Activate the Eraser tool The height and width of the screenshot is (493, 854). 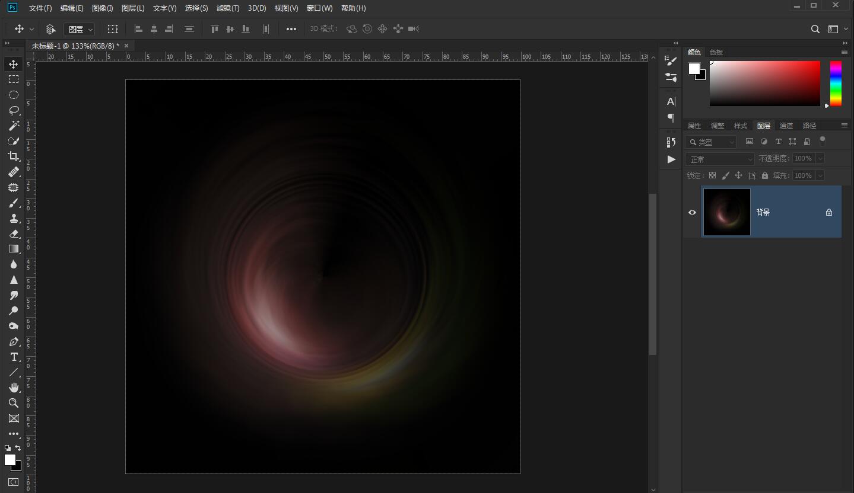(x=14, y=233)
